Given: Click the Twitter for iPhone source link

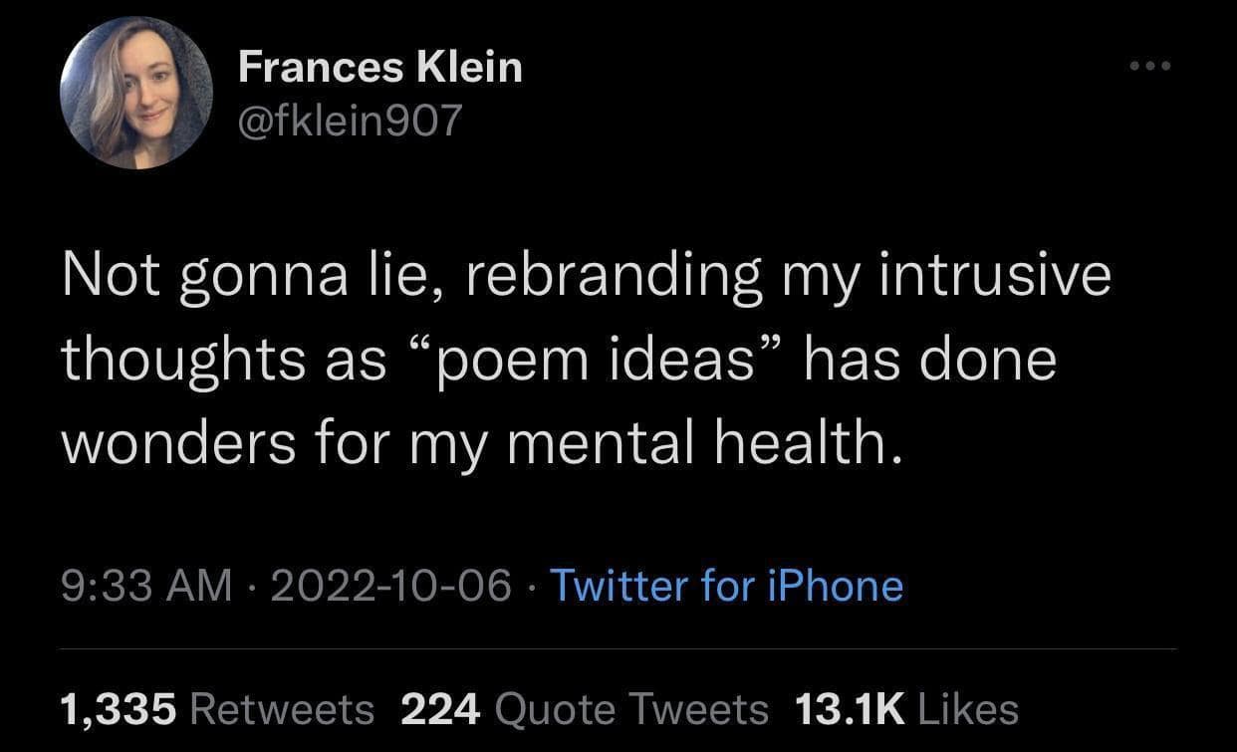Looking at the screenshot, I should (x=728, y=587).
